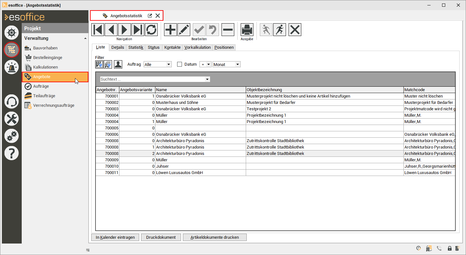Sort by Objektbezeichnung column header
The image size is (466, 255).
click(x=325, y=90)
